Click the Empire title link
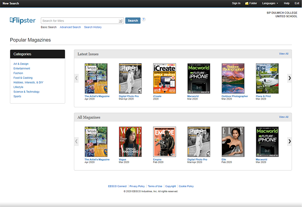Viewport: 302px width, 207px height. tap(157, 159)
